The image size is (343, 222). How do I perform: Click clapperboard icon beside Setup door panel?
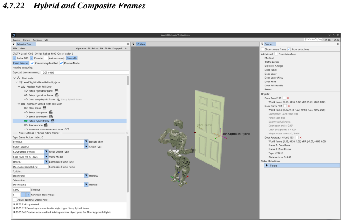click(x=51, y=112)
